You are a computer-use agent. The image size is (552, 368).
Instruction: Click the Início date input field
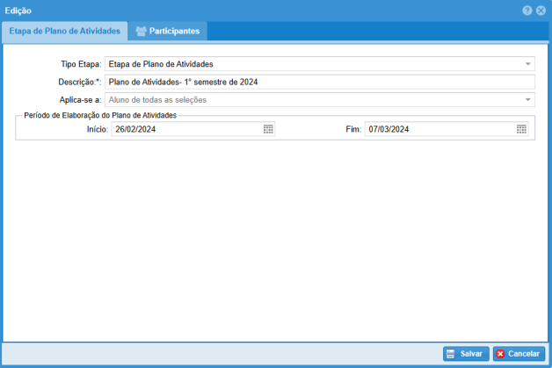pyautogui.click(x=185, y=129)
